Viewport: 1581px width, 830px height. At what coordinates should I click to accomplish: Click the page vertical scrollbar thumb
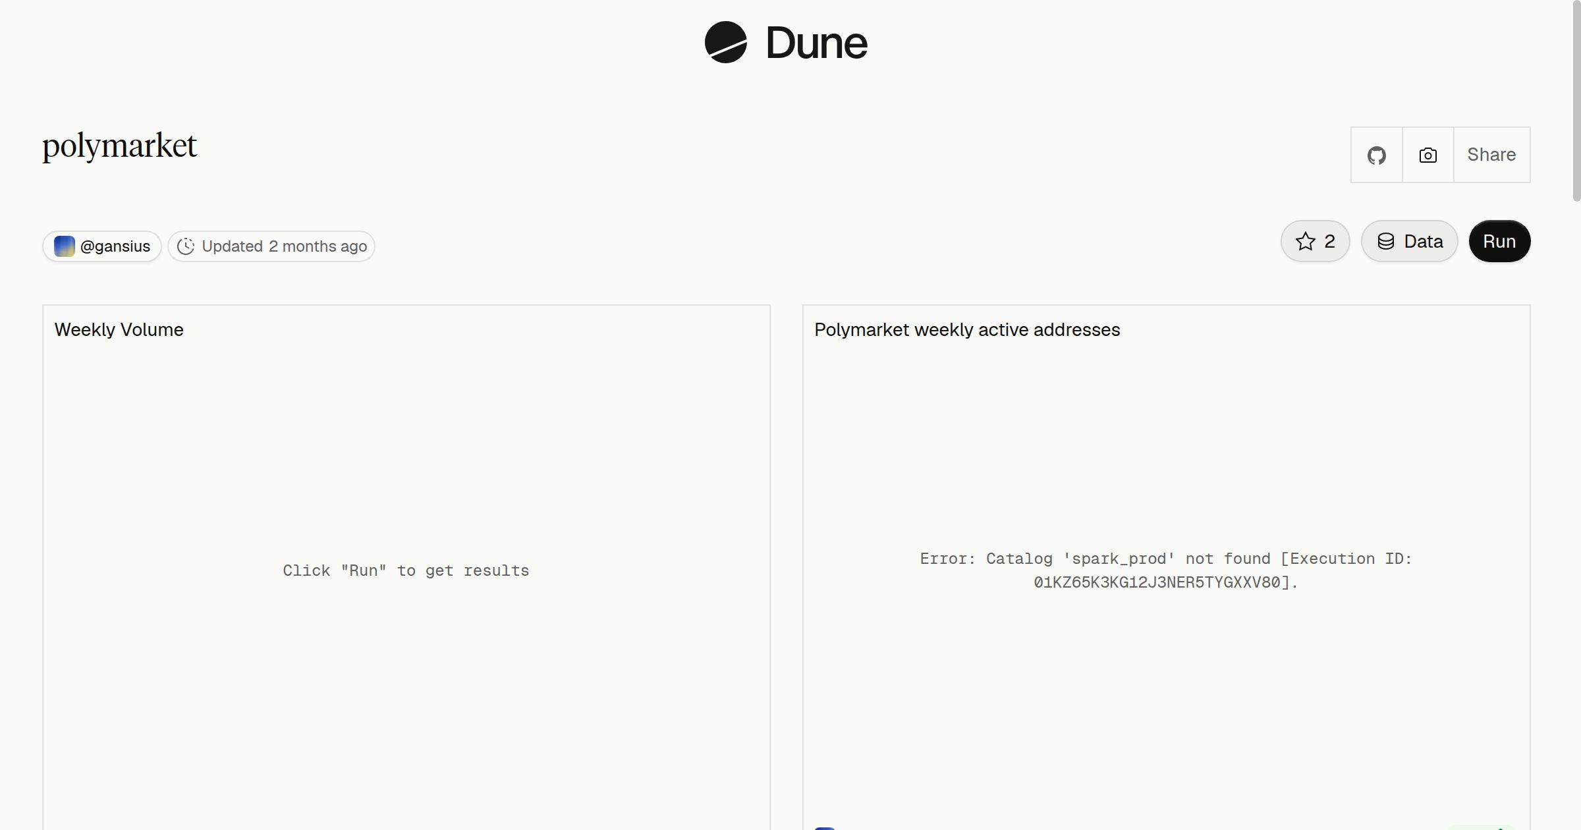(x=1576, y=101)
